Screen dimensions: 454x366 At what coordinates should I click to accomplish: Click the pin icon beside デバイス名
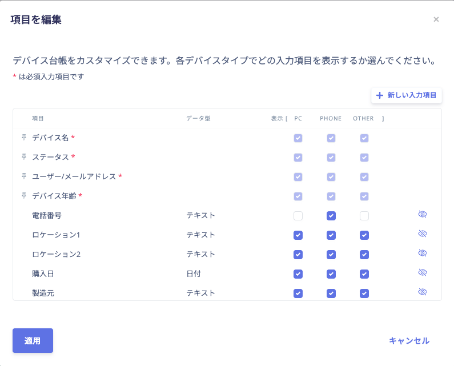[x=24, y=137]
